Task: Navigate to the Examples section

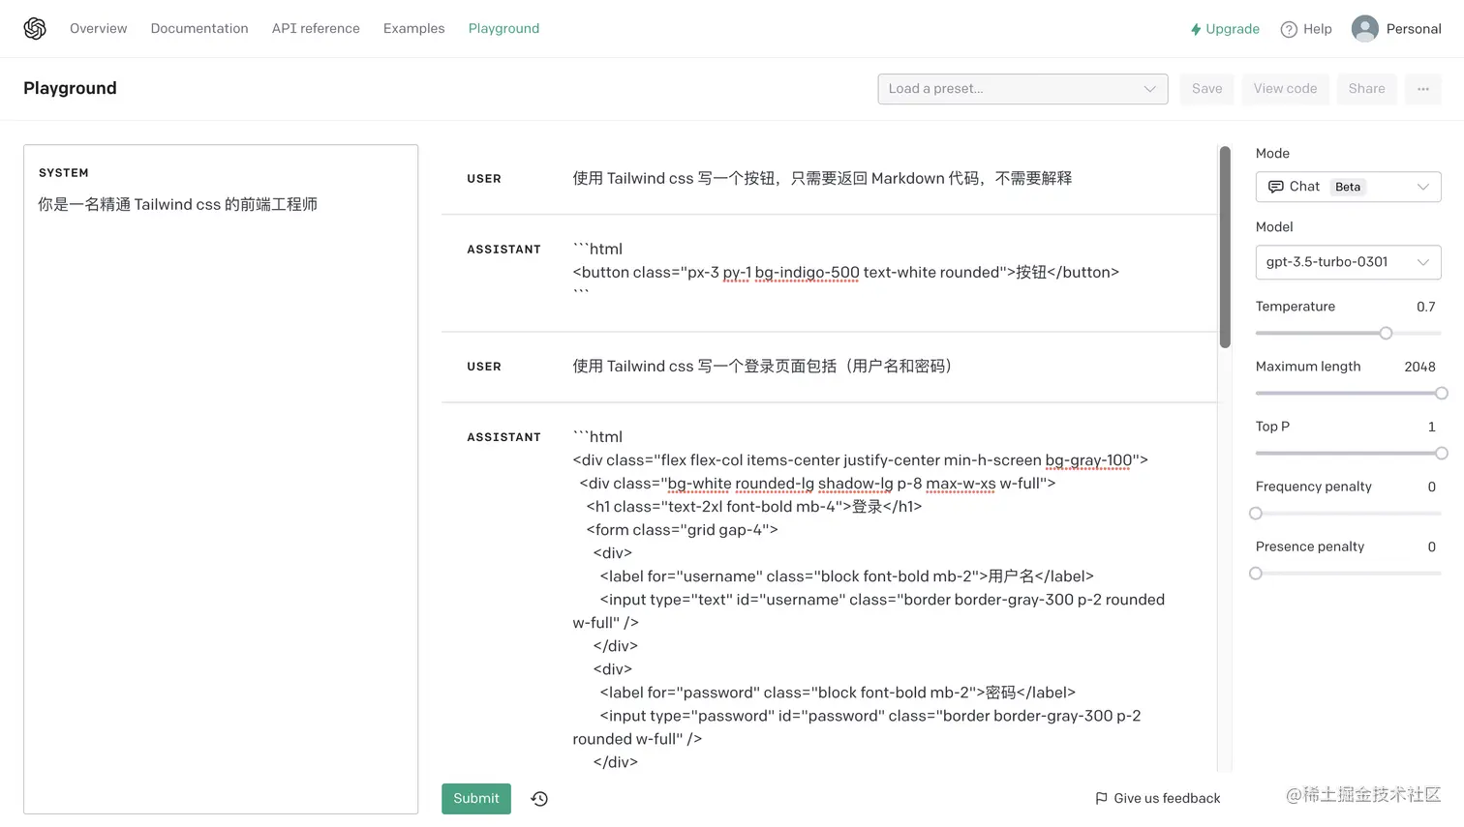Action: 413,28
